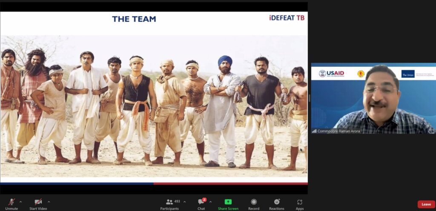Start recording with the Record icon
Viewport: 436px width, 211px height.
254,202
